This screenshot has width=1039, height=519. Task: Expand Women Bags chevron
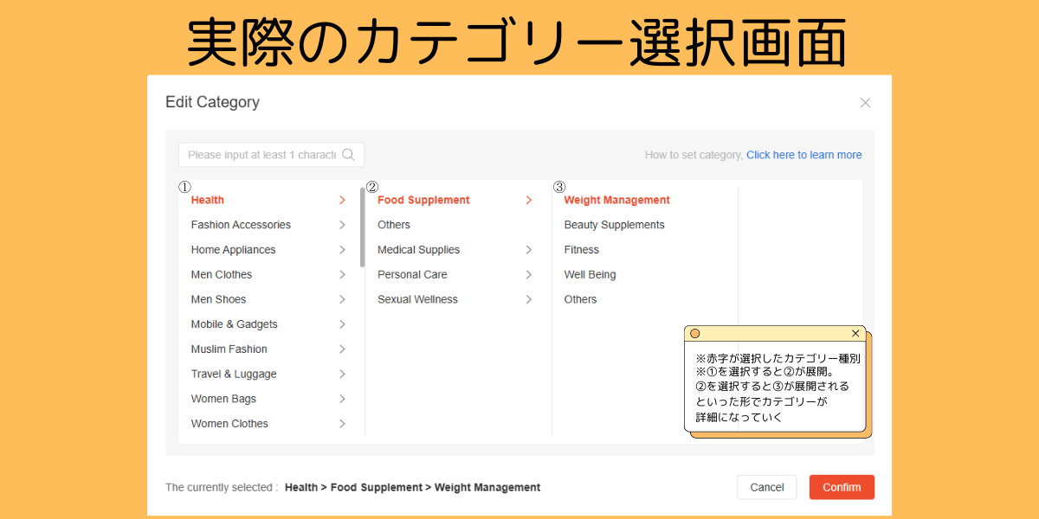tap(342, 400)
